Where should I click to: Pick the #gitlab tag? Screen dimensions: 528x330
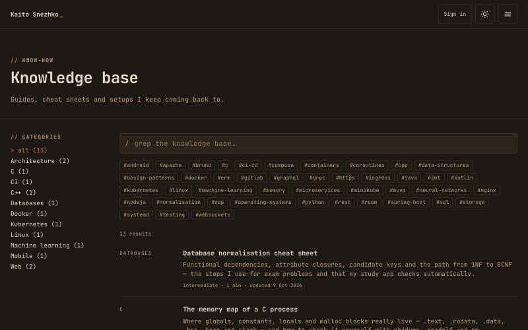[252, 178]
